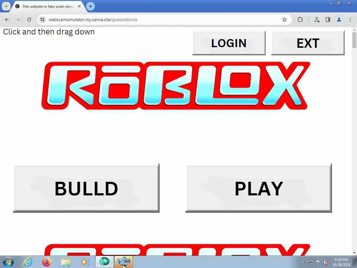Bookmark this page with the star

click(284, 20)
